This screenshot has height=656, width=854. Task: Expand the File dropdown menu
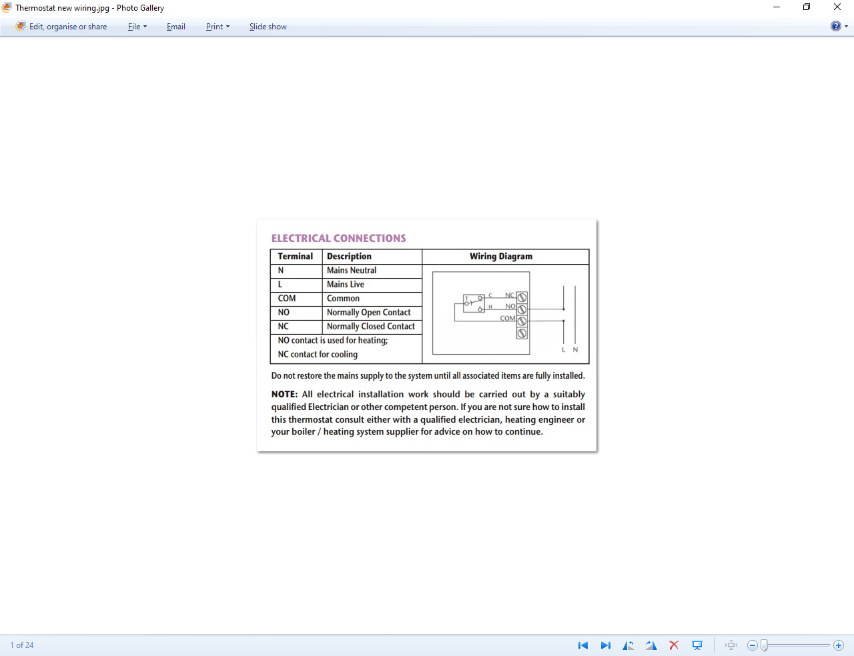point(137,27)
